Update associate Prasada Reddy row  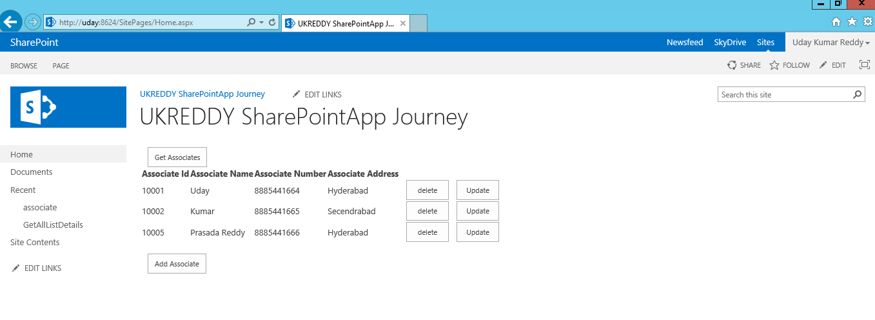[x=478, y=232]
